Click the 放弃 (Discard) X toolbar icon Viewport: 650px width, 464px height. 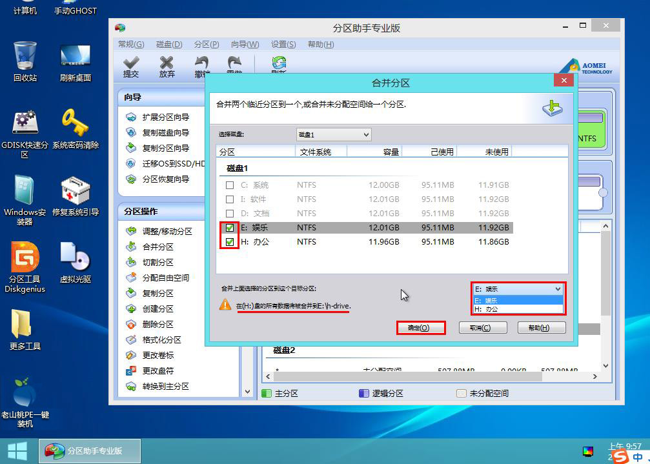click(x=167, y=63)
